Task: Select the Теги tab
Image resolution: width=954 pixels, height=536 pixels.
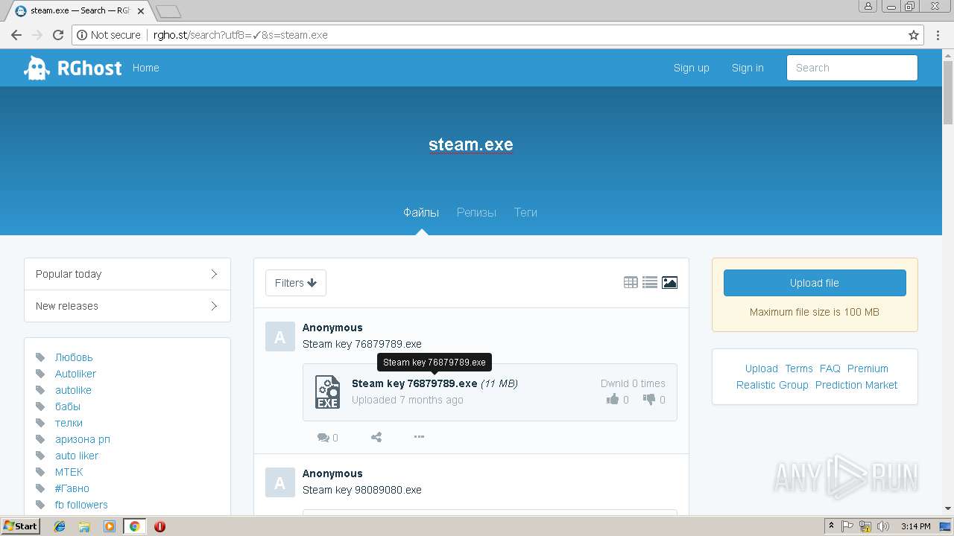Action: pyautogui.click(x=525, y=212)
